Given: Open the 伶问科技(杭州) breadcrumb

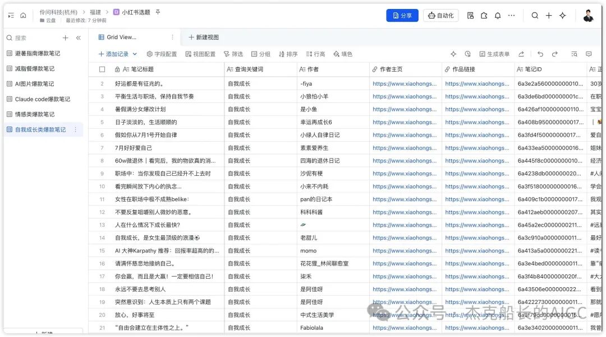Looking at the screenshot, I should pos(58,12).
